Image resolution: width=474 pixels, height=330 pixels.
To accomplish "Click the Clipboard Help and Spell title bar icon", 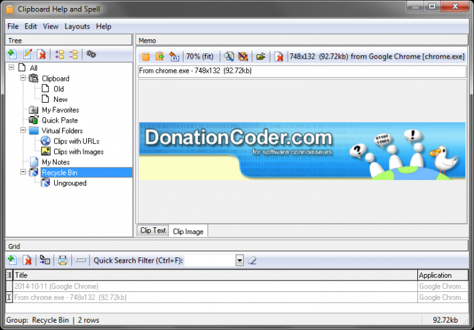I will [9, 9].
